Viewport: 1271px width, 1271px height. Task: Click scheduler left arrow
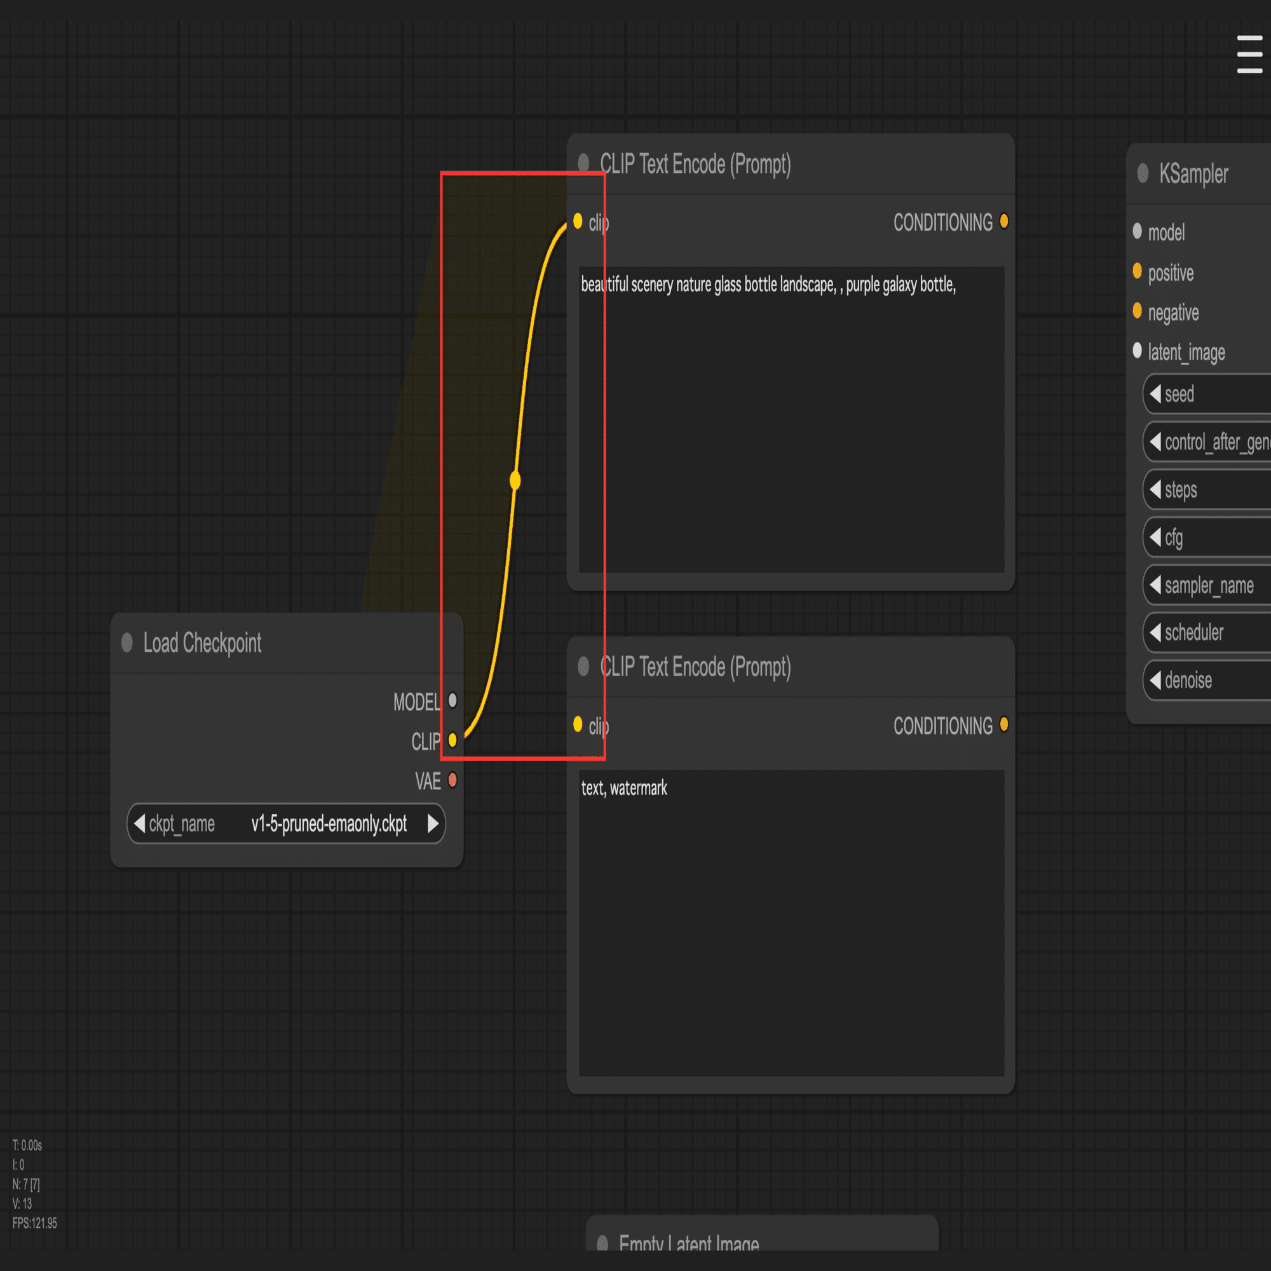[1155, 632]
